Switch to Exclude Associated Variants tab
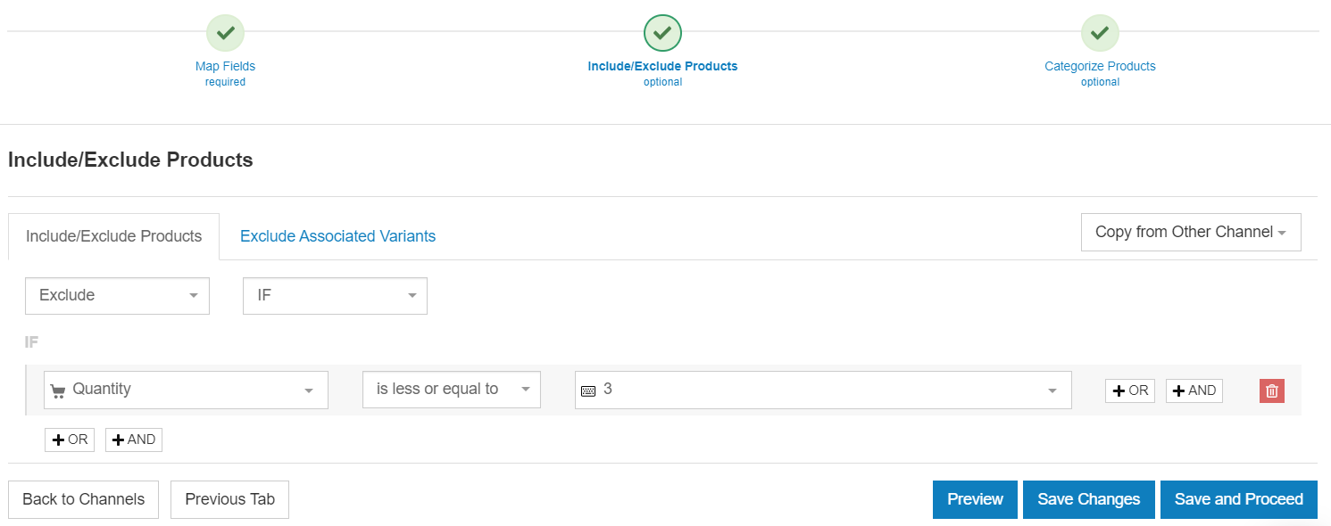Screen dimensions: 1331x526 point(337,236)
